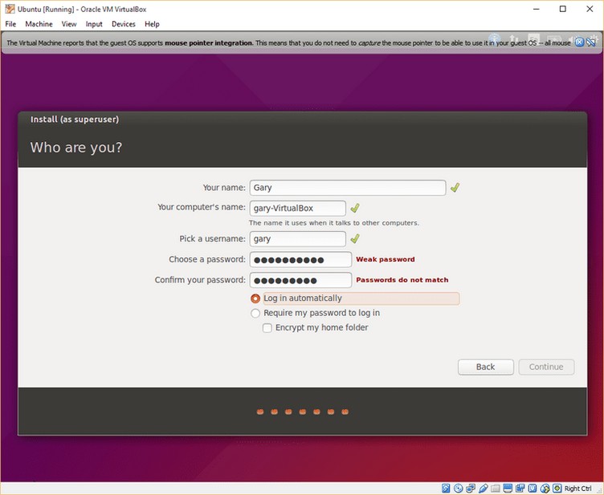Tick 'Encrypt my home folder' checkbox
The height and width of the screenshot is (495, 604).
tap(267, 327)
